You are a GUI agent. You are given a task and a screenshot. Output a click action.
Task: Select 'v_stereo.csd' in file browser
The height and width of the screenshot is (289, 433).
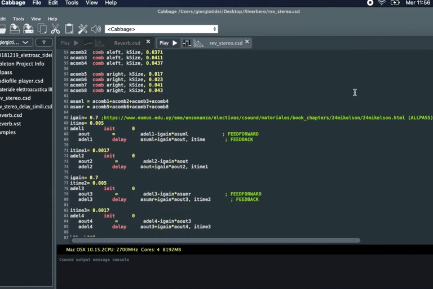pyautogui.click(x=15, y=98)
